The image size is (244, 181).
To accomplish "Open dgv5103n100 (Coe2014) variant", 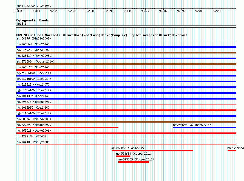I will point(34,73).
